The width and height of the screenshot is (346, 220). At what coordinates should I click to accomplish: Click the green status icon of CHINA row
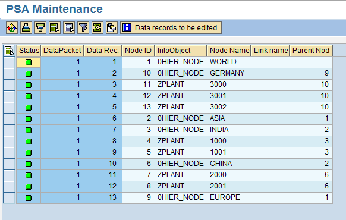tap(29, 164)
